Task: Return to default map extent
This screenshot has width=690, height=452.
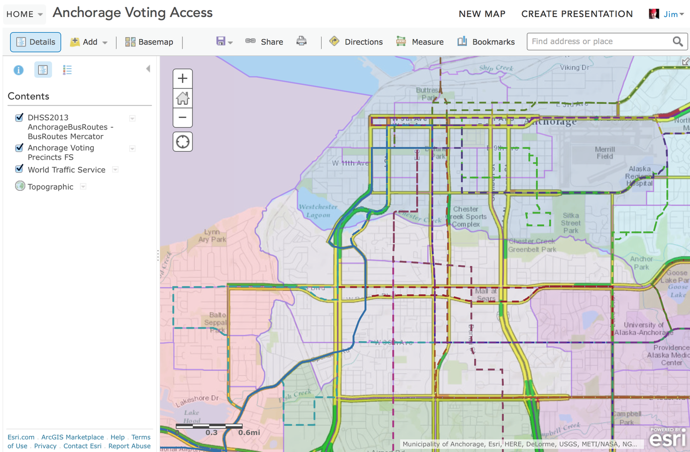Action: (183, 98)
